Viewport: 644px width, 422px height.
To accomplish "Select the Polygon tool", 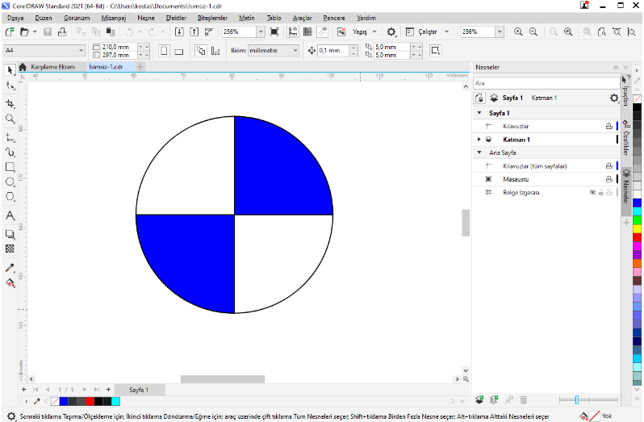I will point(10,197).
